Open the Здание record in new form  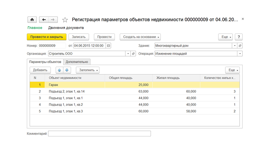coord(240,46)
